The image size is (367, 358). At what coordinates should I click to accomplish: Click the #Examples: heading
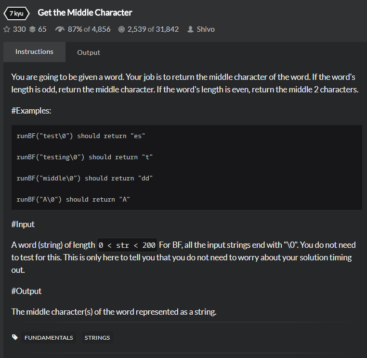click(x=31, y=111)
